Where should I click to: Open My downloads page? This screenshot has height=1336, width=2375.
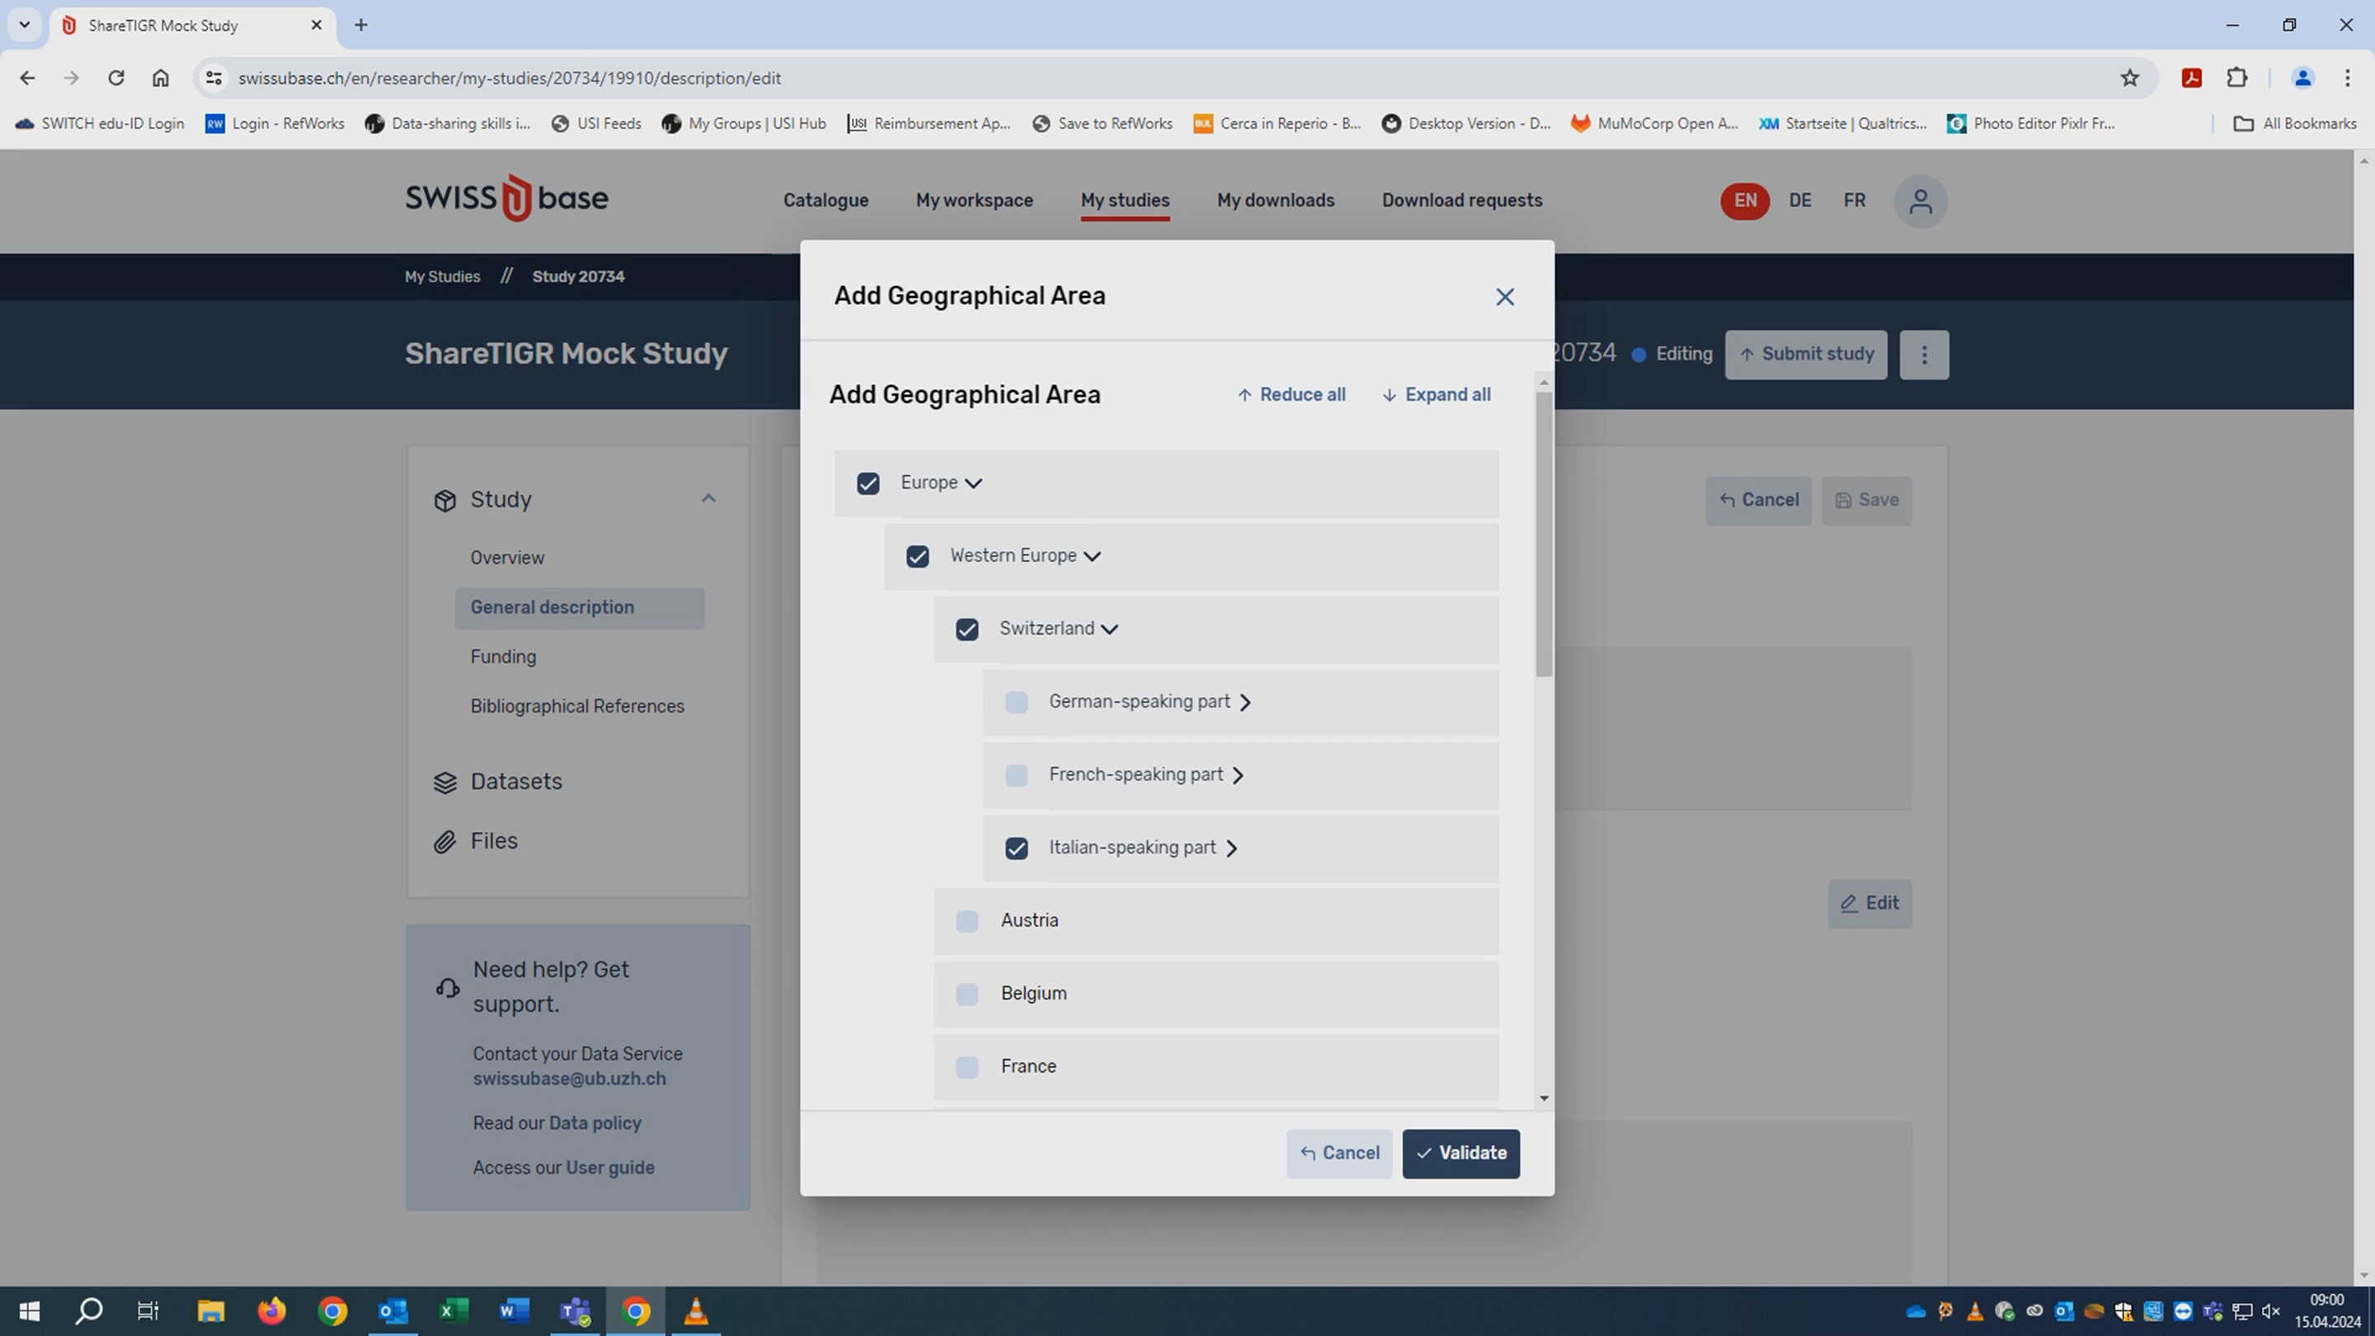click(x=1276, y=200)
